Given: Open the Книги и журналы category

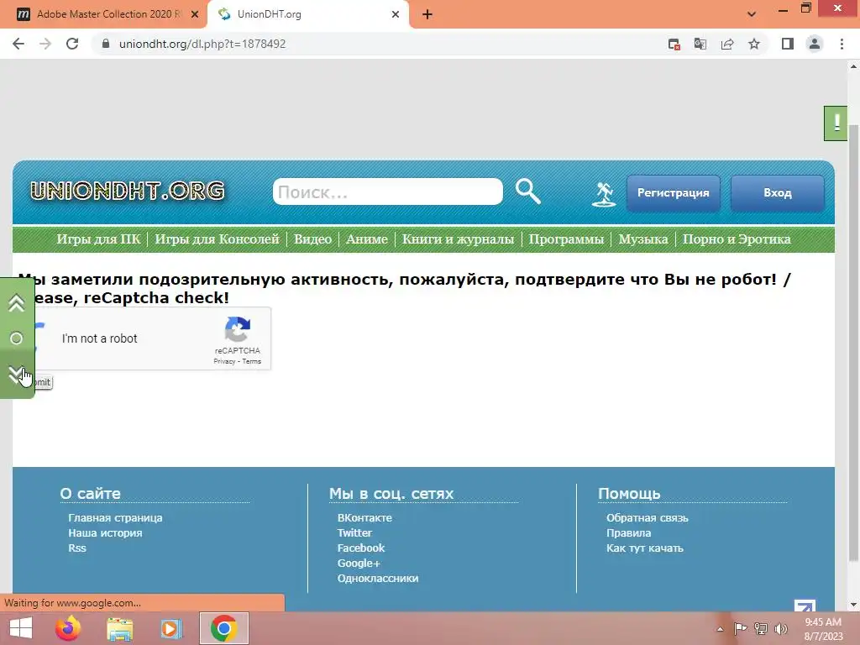Looking at the screenshot, I should [x=458, y=239].
